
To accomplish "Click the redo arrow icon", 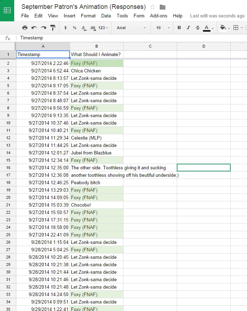I will [x=43, y=28].
